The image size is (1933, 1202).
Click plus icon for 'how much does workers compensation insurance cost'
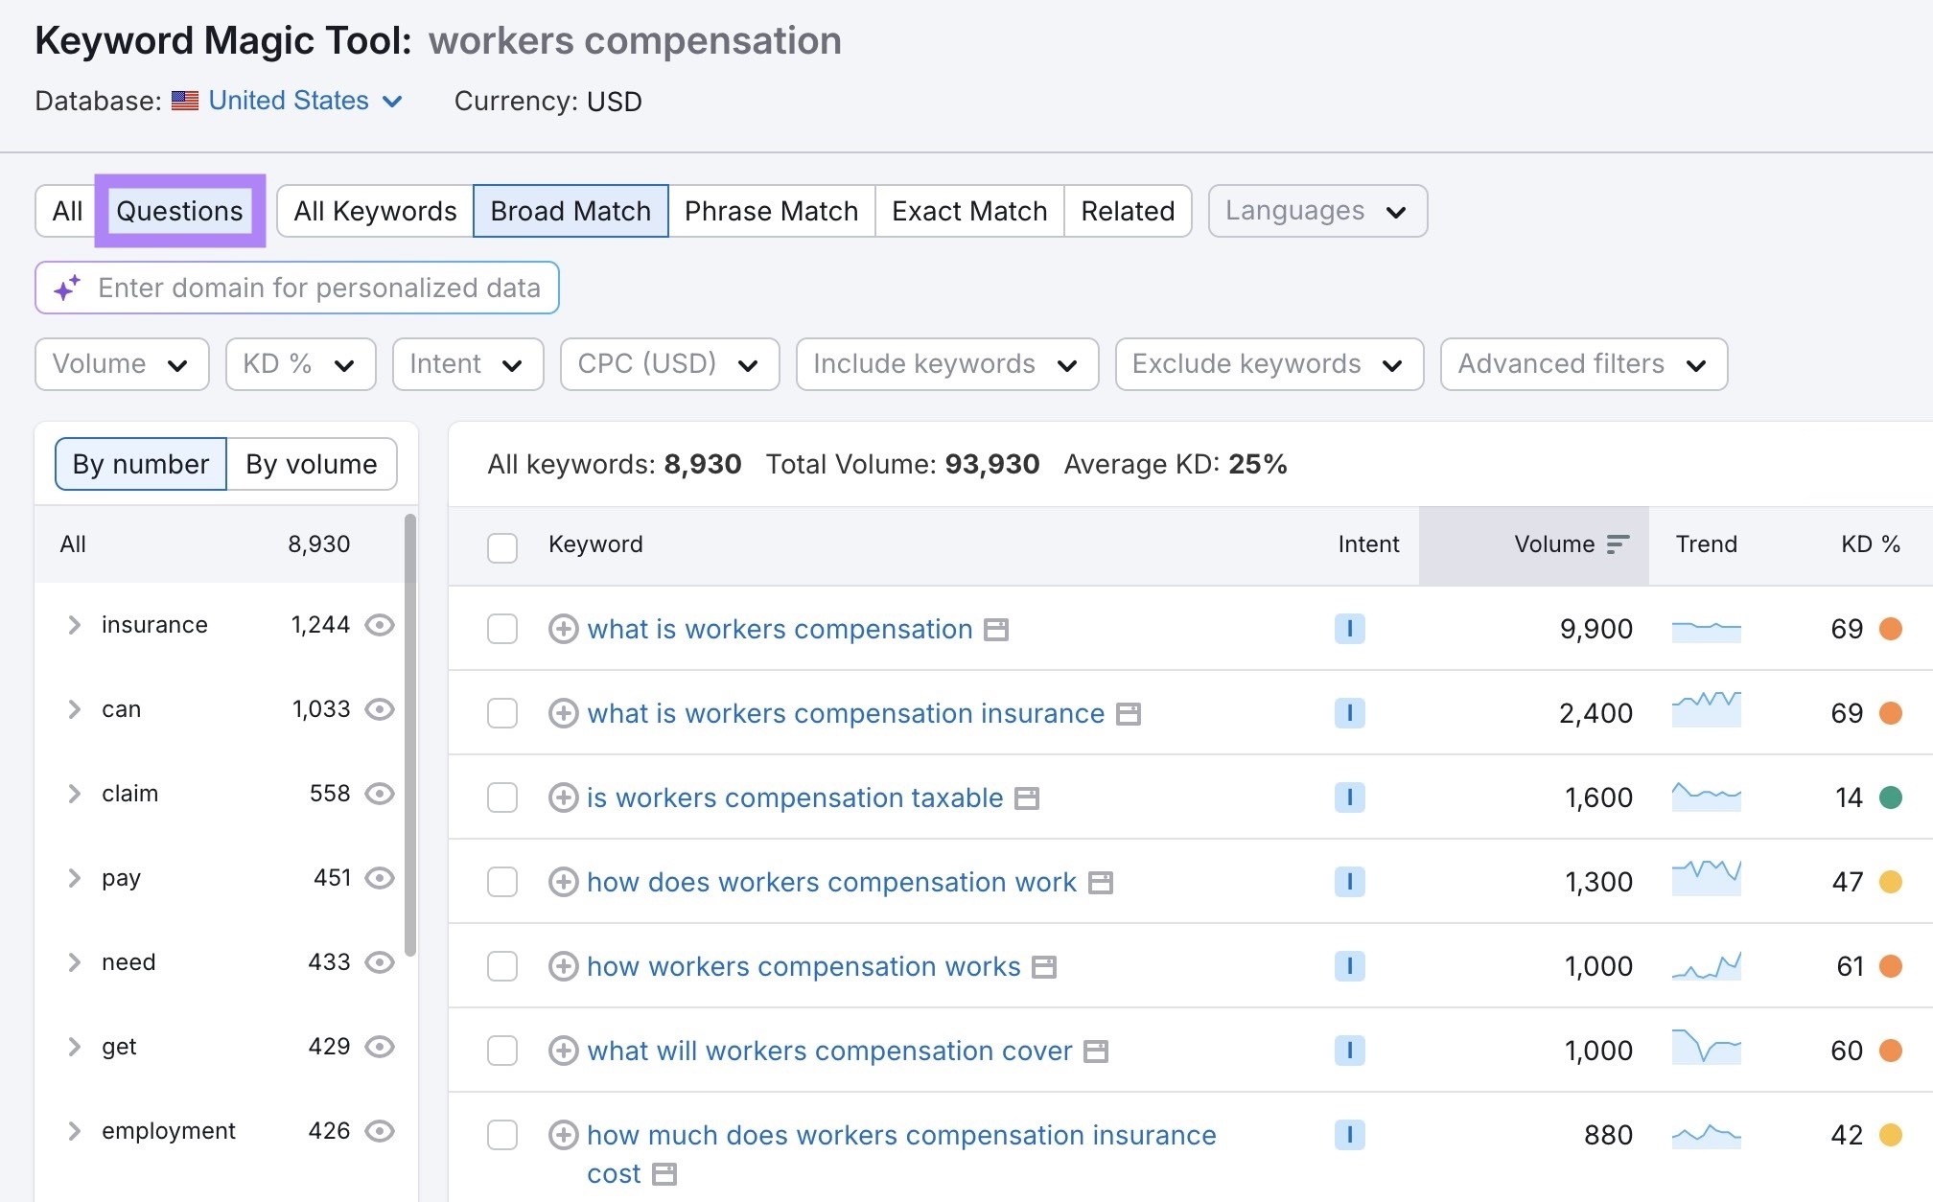[563, 1135]
